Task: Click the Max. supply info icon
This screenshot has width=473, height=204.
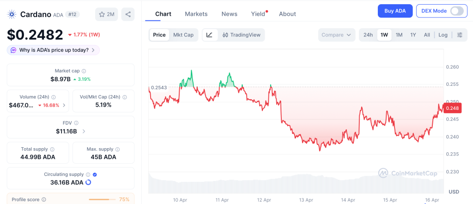Action: tap(117, 149)
